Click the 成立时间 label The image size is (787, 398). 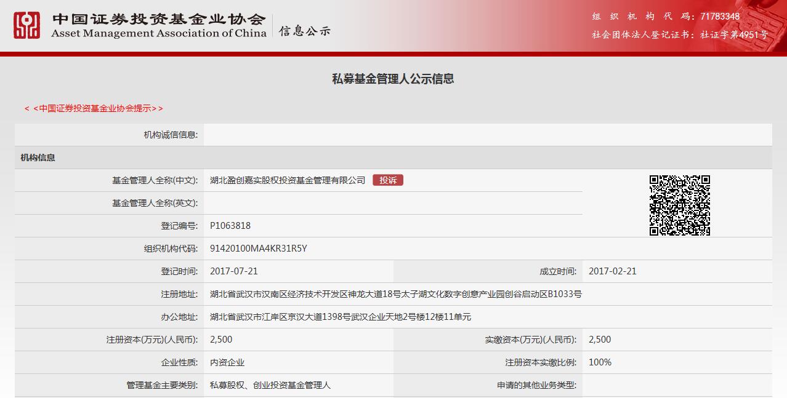(559, 271)
